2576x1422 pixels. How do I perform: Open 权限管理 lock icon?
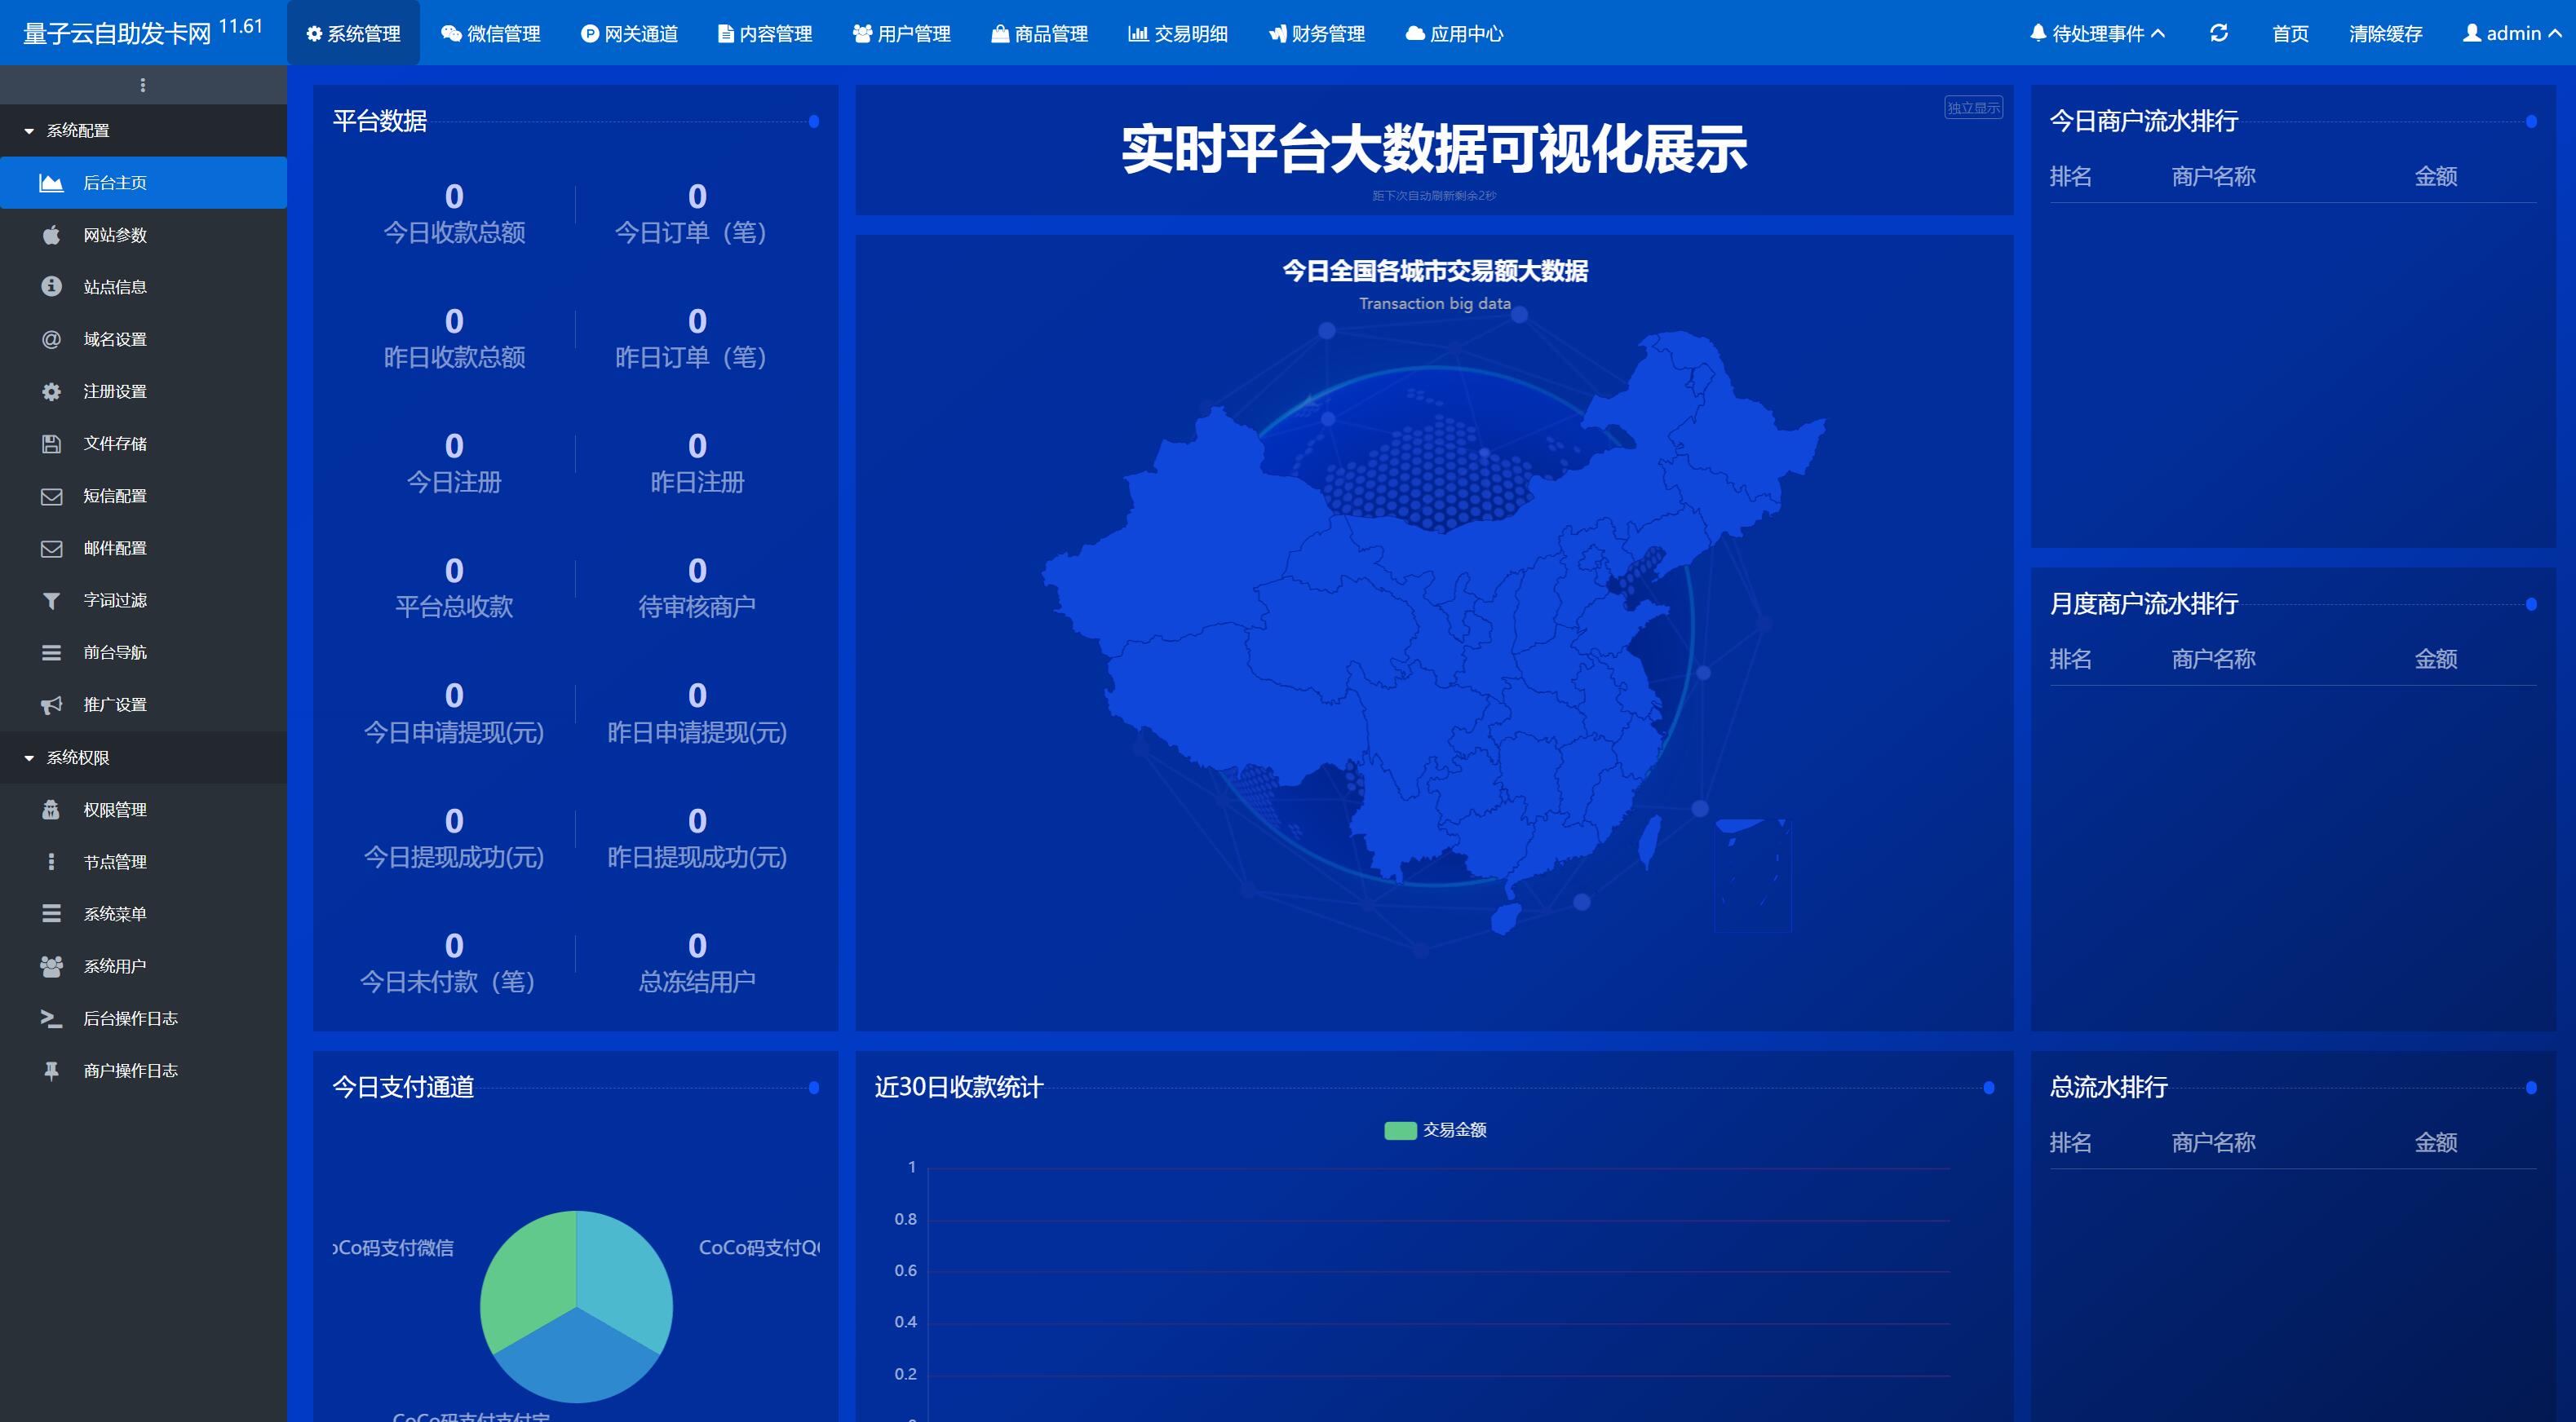point(51,810)
